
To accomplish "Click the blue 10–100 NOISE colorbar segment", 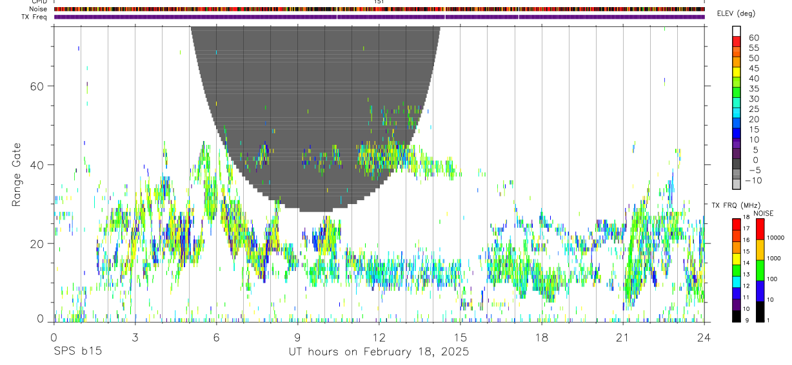I will coord(760,290).
